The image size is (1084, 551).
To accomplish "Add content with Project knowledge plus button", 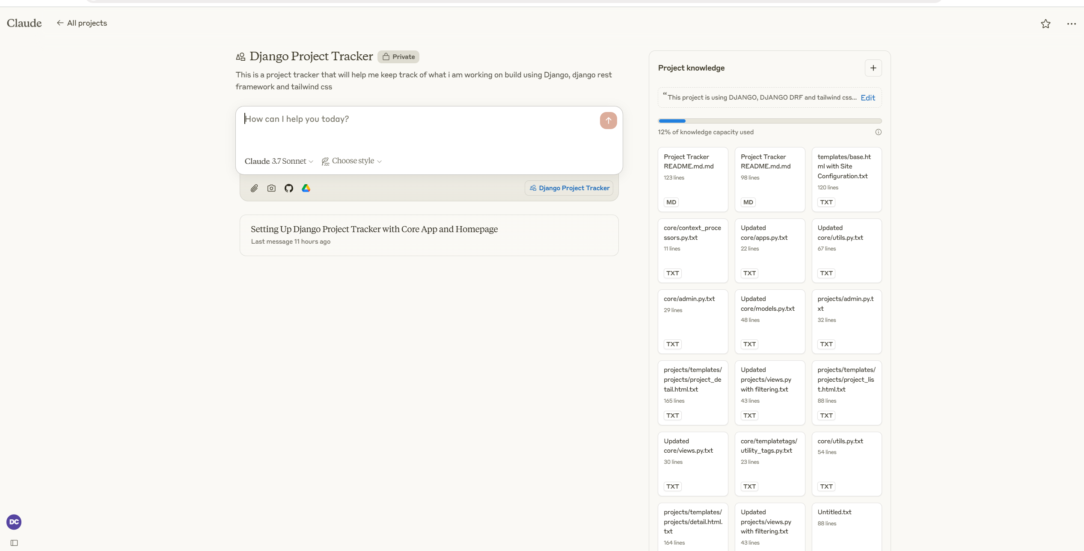I will pyautogui.click(x=873, y=68).
